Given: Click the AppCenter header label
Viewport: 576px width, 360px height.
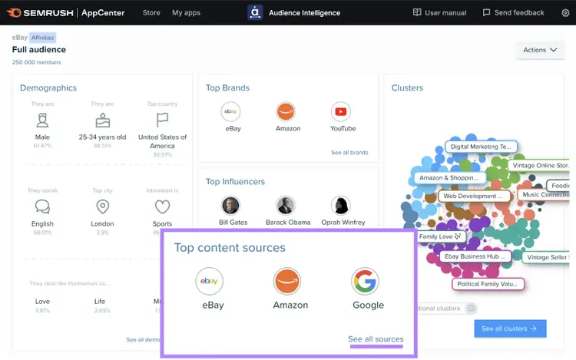Looking at the screenshot, I should pos(103,13).
